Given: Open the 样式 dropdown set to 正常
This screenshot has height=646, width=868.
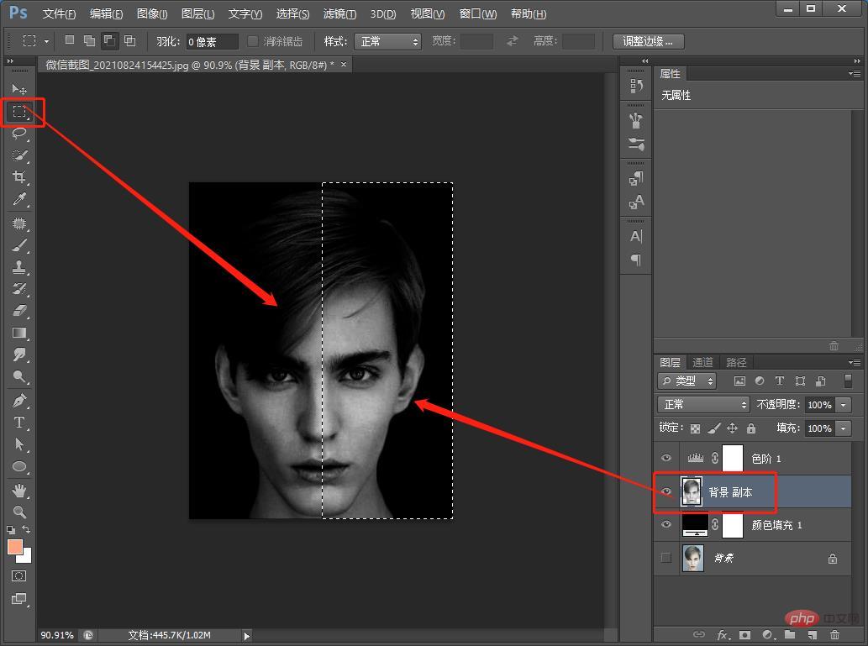Looking at the screenshot, I should (387, 41).
